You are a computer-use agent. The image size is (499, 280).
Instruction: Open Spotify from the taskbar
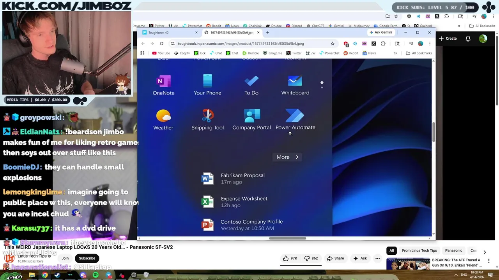click(x=96, y=275)
